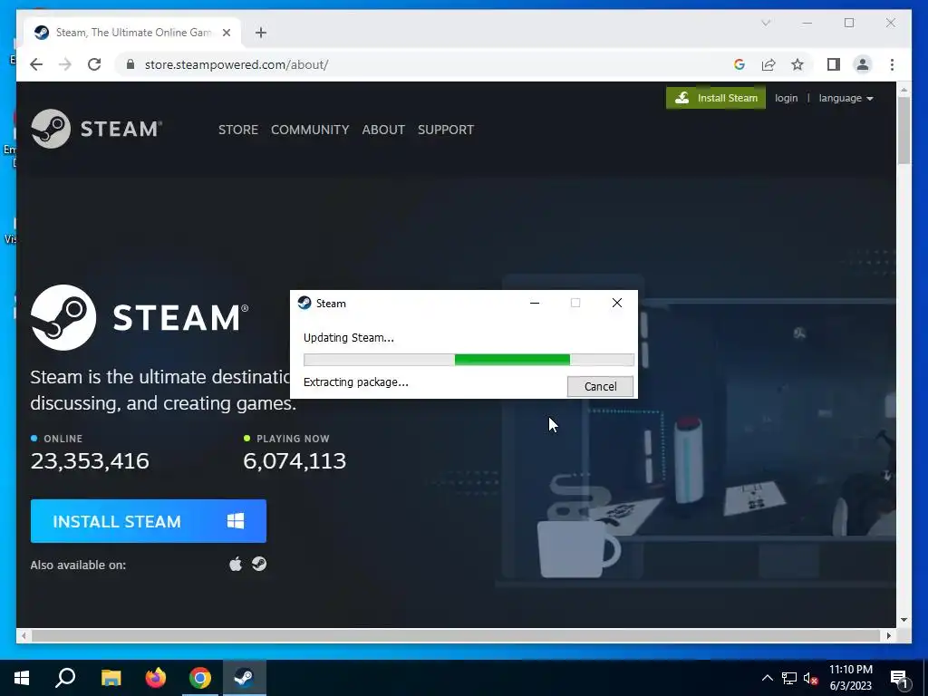Click the vertical page scrollbar
This screenshot has height=696, width=928.
[904, 130]
